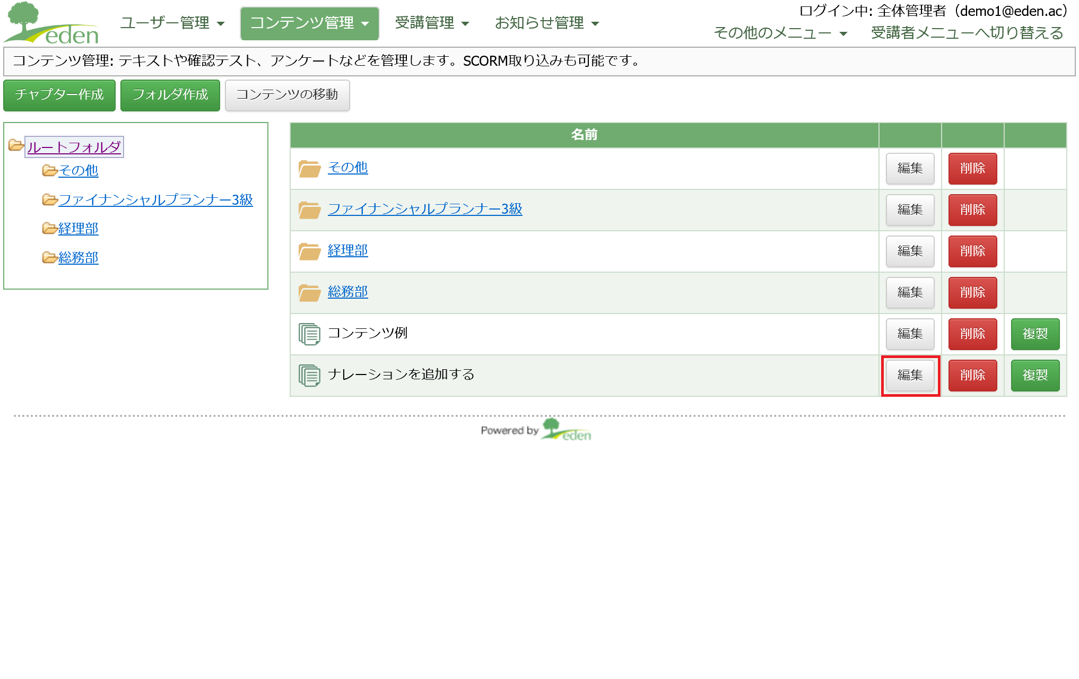Open その他のメニュー dropdown

(x=780, y=33)
